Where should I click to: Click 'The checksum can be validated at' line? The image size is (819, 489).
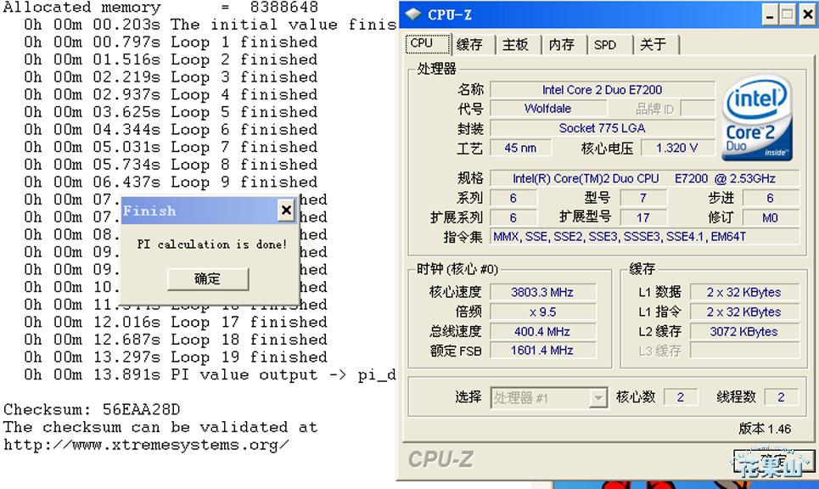[161, 427]
